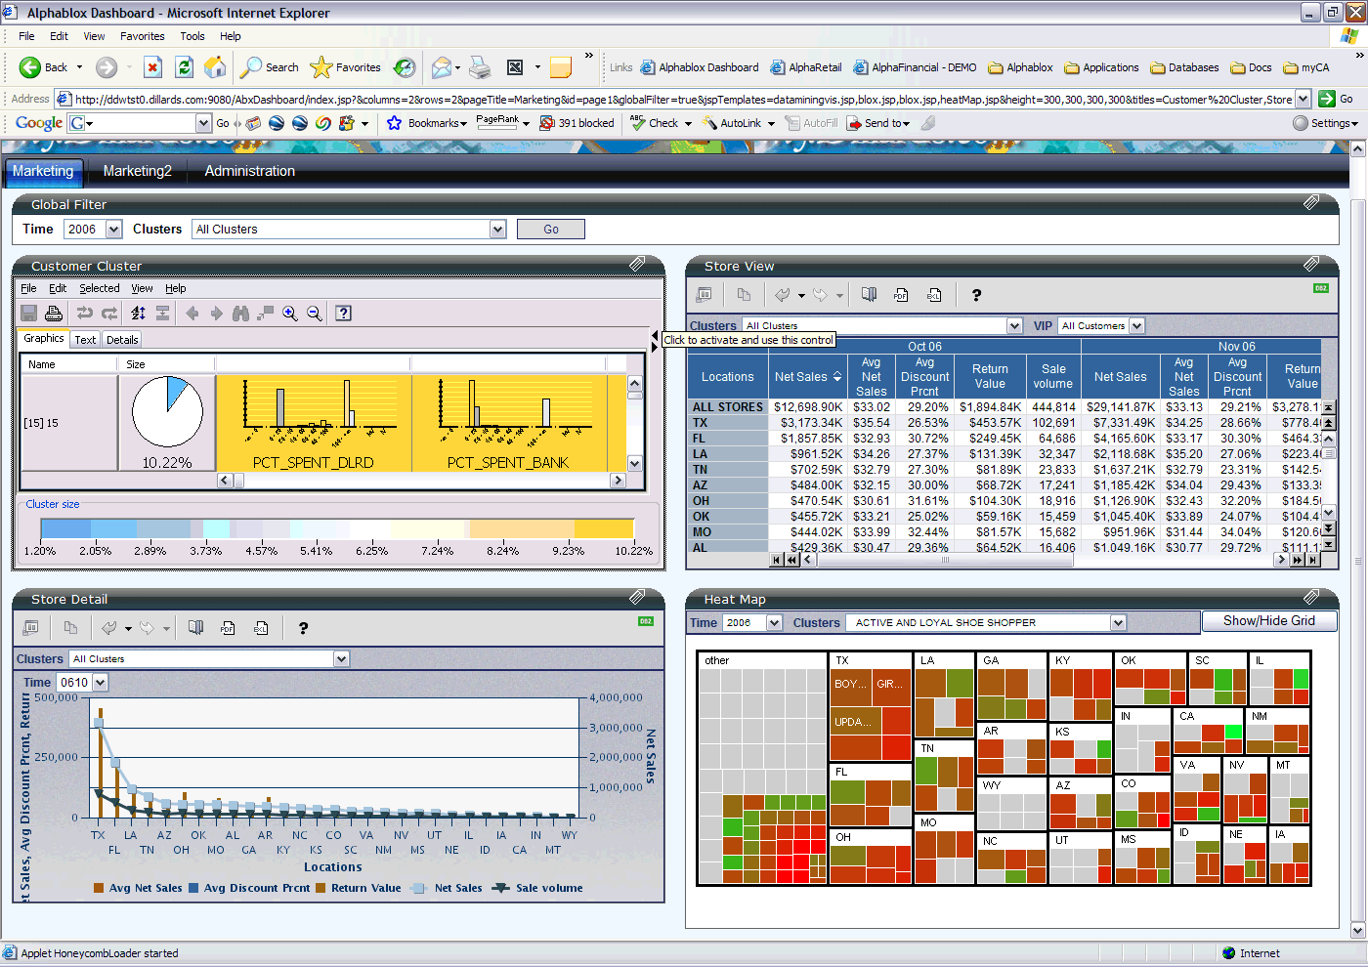Open IE Favorites menu
The width and height of the screenshot is (1368, 967).
(143, 36)
